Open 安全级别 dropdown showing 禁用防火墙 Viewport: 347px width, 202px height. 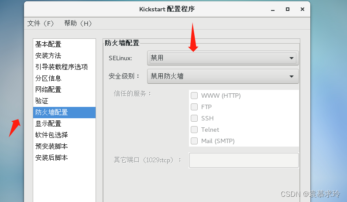tap(223, 76)
